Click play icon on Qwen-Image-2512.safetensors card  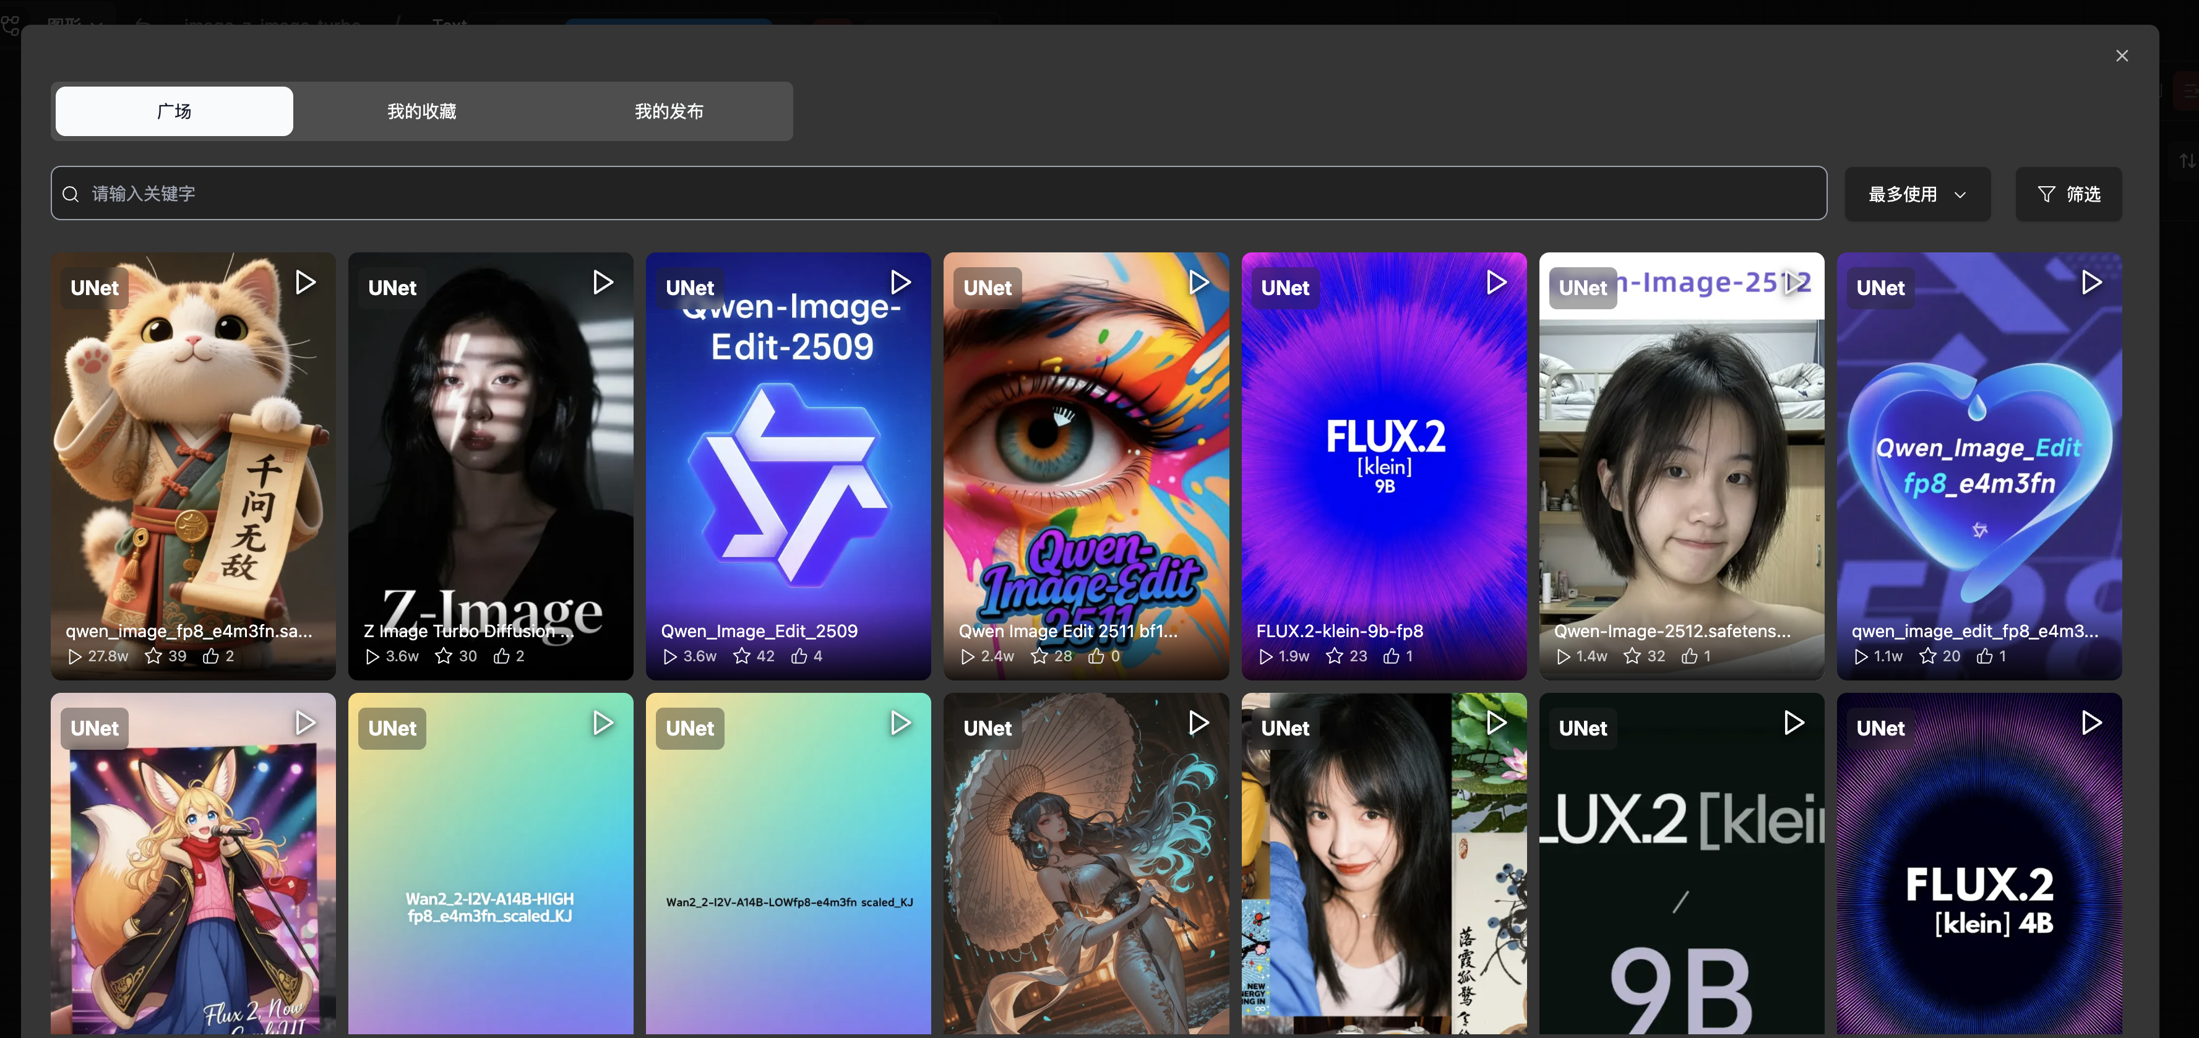1794,283
